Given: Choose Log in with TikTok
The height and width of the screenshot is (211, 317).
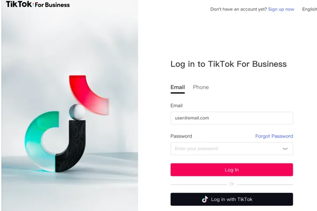Looking at the screenshot, I should click(x=232, y=199).
